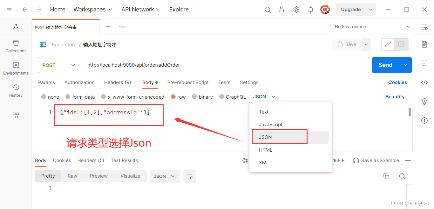Open the response format JSON dropdown

click(x=165, y=176)
